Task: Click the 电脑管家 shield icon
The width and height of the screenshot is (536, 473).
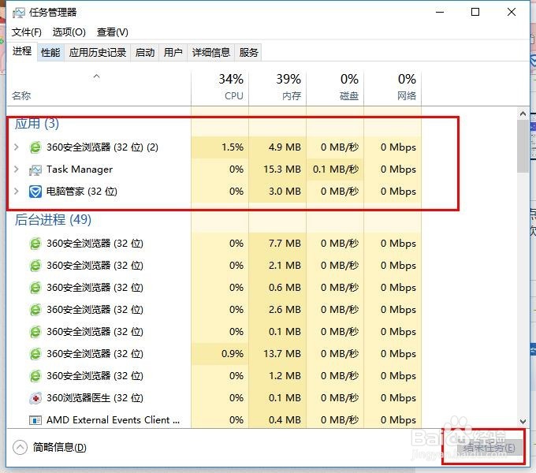Action: (x=35, y=192)
